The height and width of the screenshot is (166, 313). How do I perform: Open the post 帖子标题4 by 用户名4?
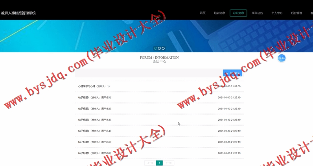pyautogui.click(x=94, y=131)
